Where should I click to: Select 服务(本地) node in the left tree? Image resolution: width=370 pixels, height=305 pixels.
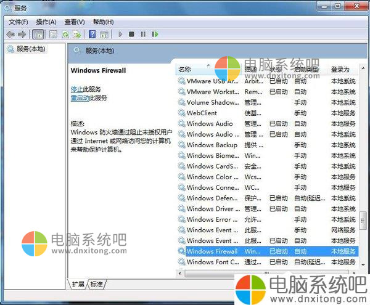[27, 49]
